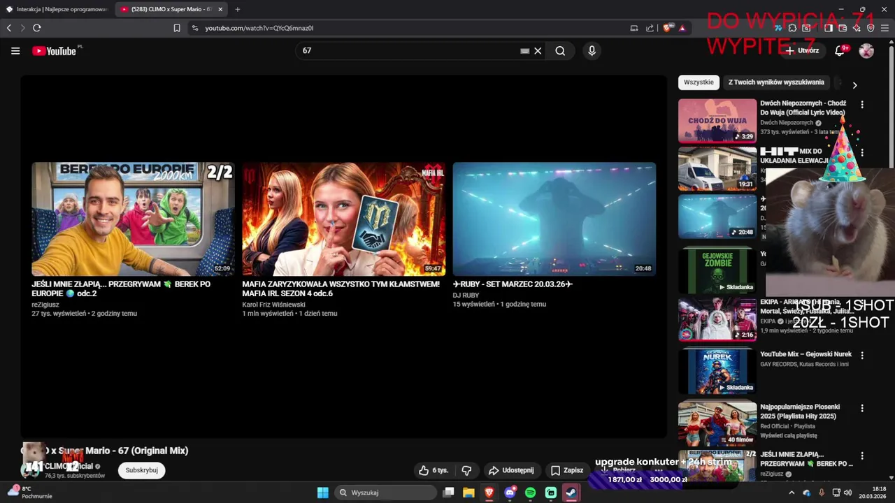Open a new browser tab

pos(238,9)
